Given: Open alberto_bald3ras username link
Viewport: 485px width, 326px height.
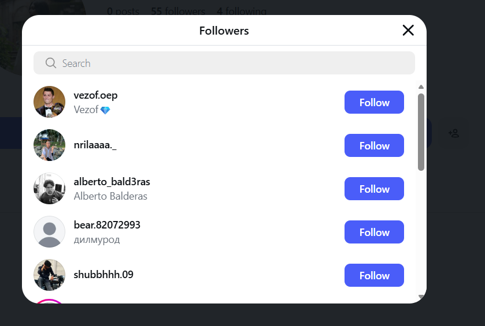Looking at the screenshot, I should click(x=112, y=182).
